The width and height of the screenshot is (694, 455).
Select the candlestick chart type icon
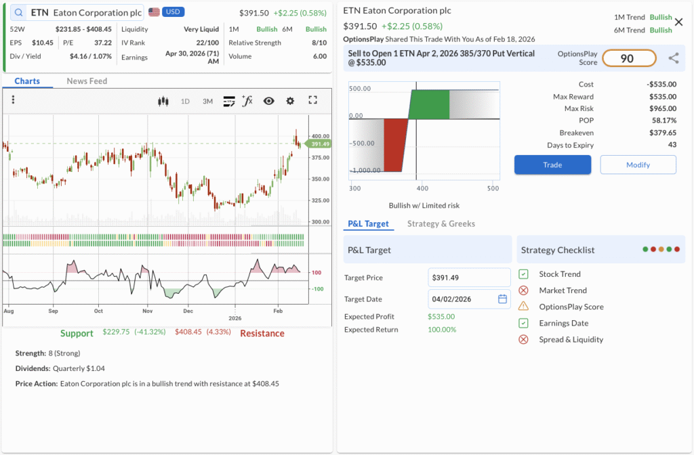(163, 101)
